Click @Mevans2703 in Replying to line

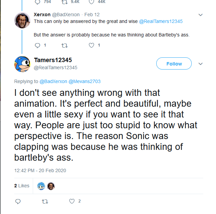pos(85,81)
